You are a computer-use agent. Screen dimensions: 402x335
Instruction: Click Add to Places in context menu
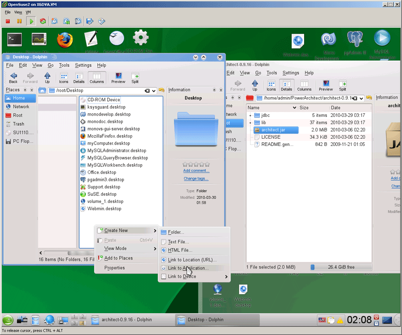pyautogui.click(x=127, y=258)
